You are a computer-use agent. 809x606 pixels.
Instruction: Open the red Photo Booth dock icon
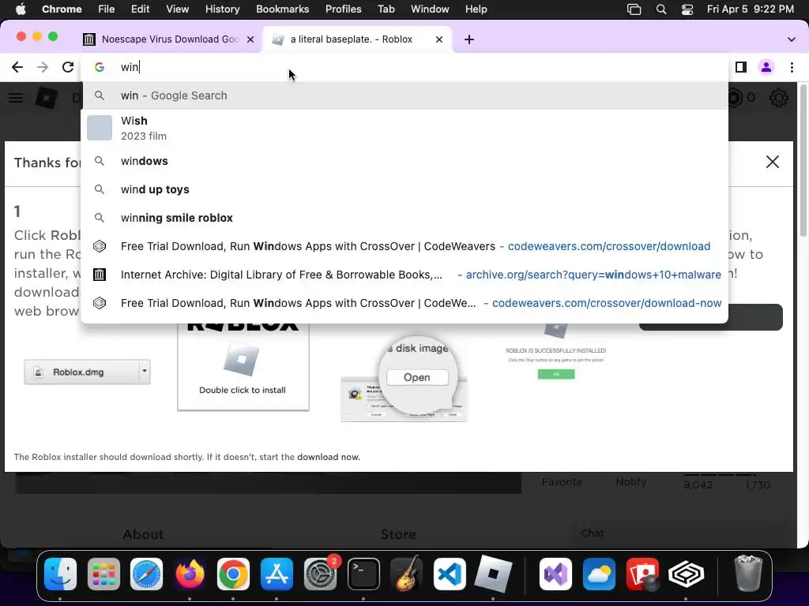[642, 574]
